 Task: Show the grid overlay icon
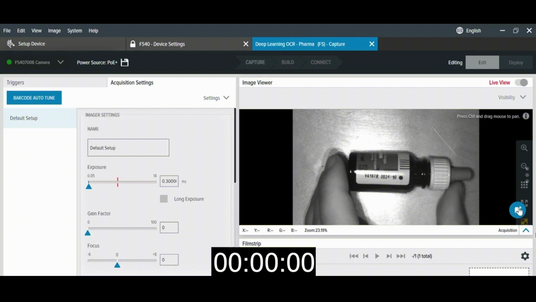pyautogui.click(x=524, y=185)
